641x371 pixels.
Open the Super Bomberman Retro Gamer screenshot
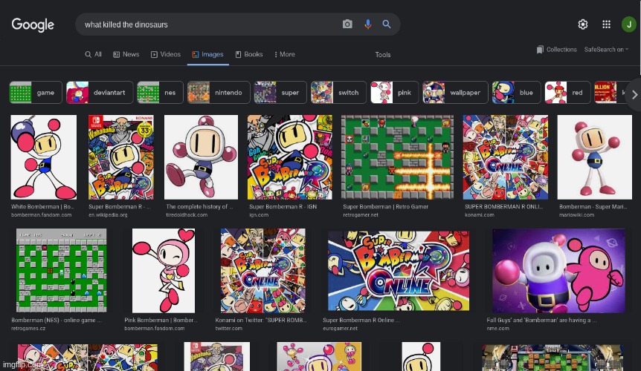(397, 157)
